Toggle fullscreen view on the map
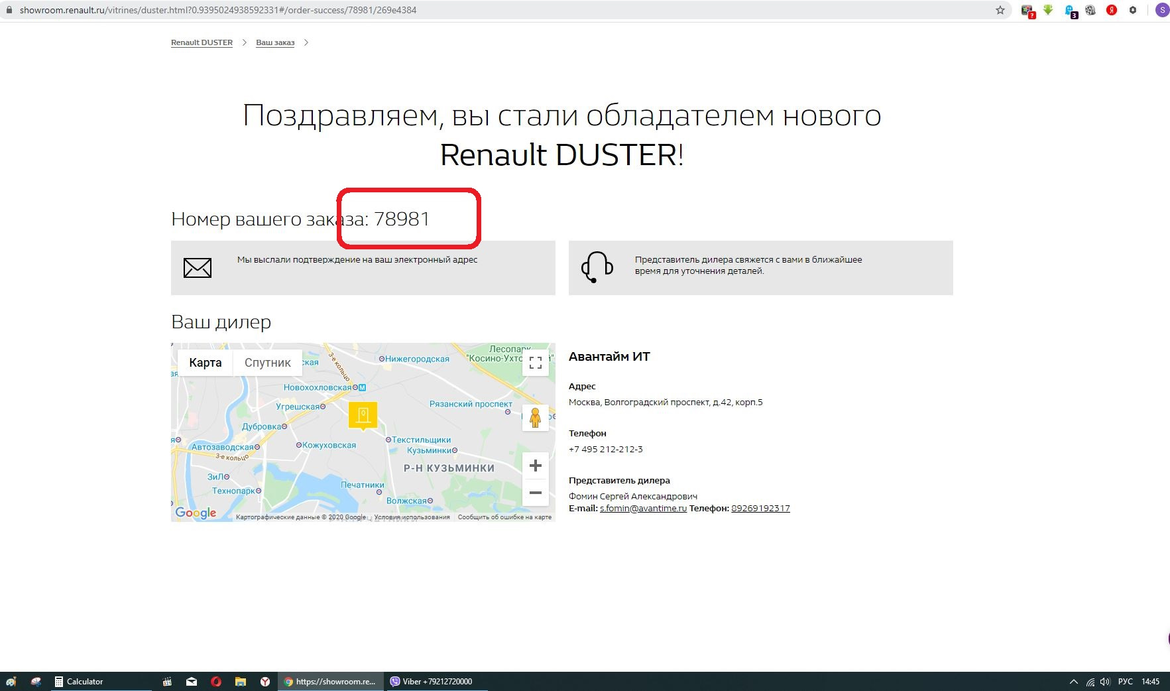 pos(536,363)
